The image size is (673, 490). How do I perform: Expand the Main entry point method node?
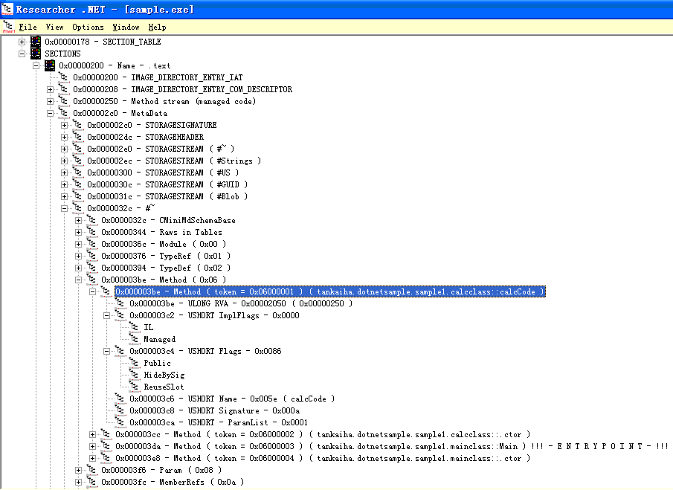point(93,446)
